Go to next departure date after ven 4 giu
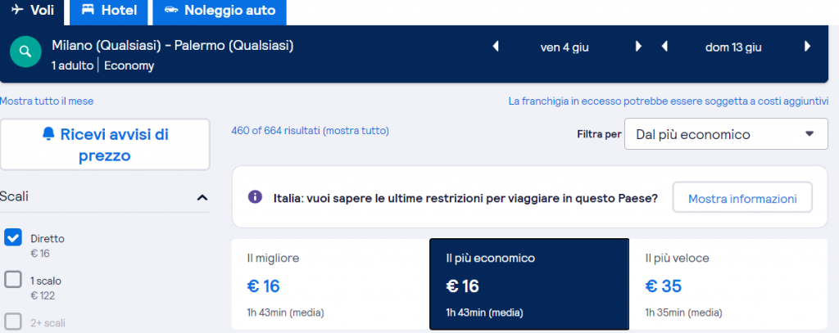Viewport: 839px width, 333px height. [x=638, y=47]
